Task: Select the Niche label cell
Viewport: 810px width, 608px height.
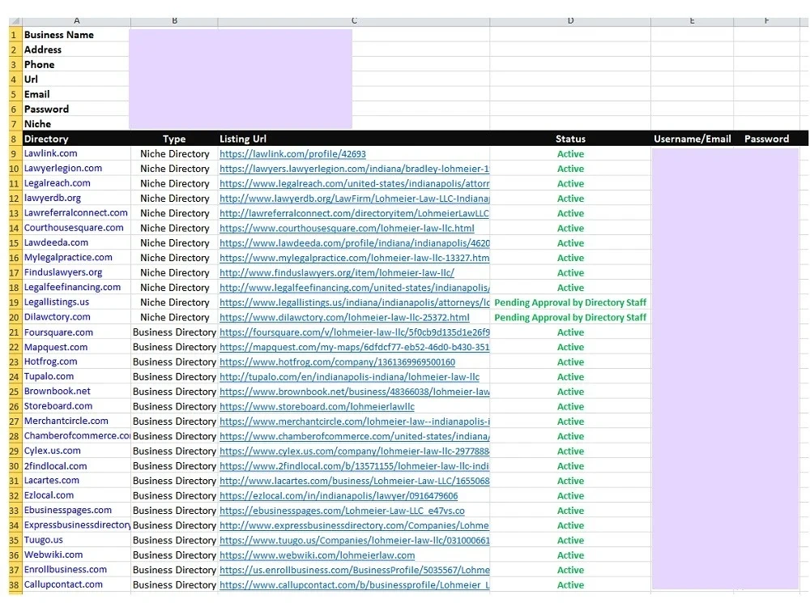Action: [76, 124]
